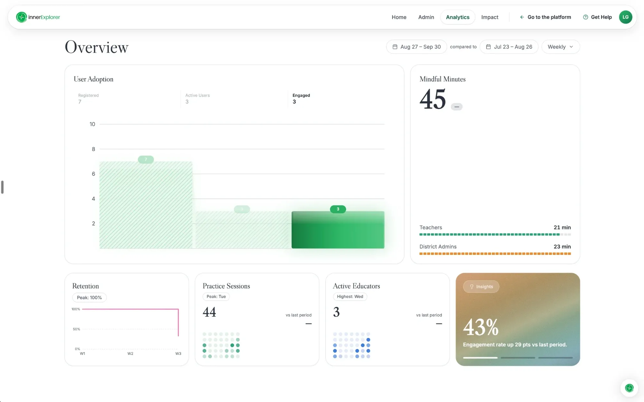Viewport: 644px width, 402px height.
Task: Click the District Admins orange progress bar
Action: (495, 254)
